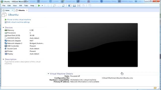Viewport: 161px width, 90px height.
Task: Click the Powered off state text
Action: click(x=75, y=76)
